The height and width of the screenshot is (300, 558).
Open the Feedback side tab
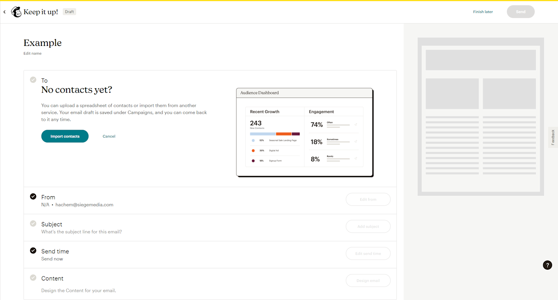(553, 137)
